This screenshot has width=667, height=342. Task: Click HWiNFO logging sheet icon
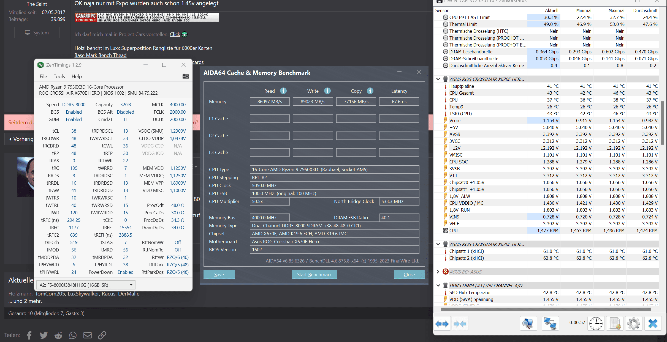click(x=615, y=323)
